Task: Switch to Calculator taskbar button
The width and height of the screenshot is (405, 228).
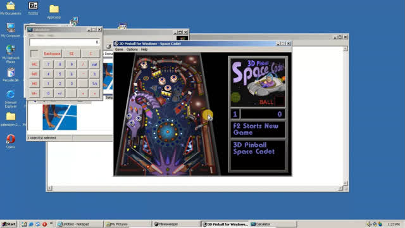Action: coord(273,224)
